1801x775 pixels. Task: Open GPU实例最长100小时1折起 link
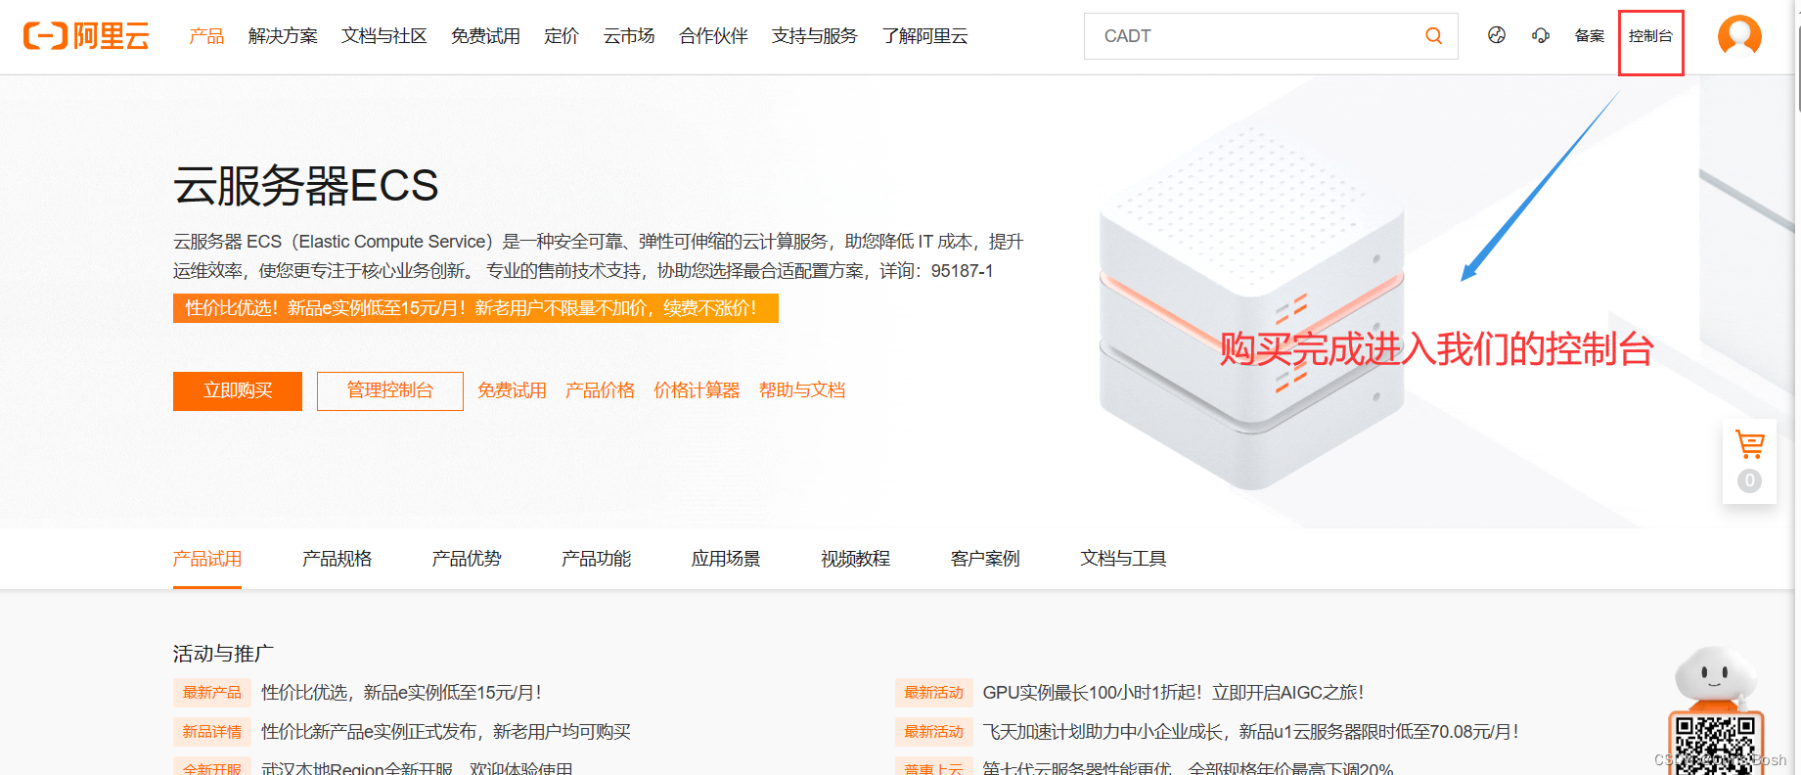coord(1173,693)
